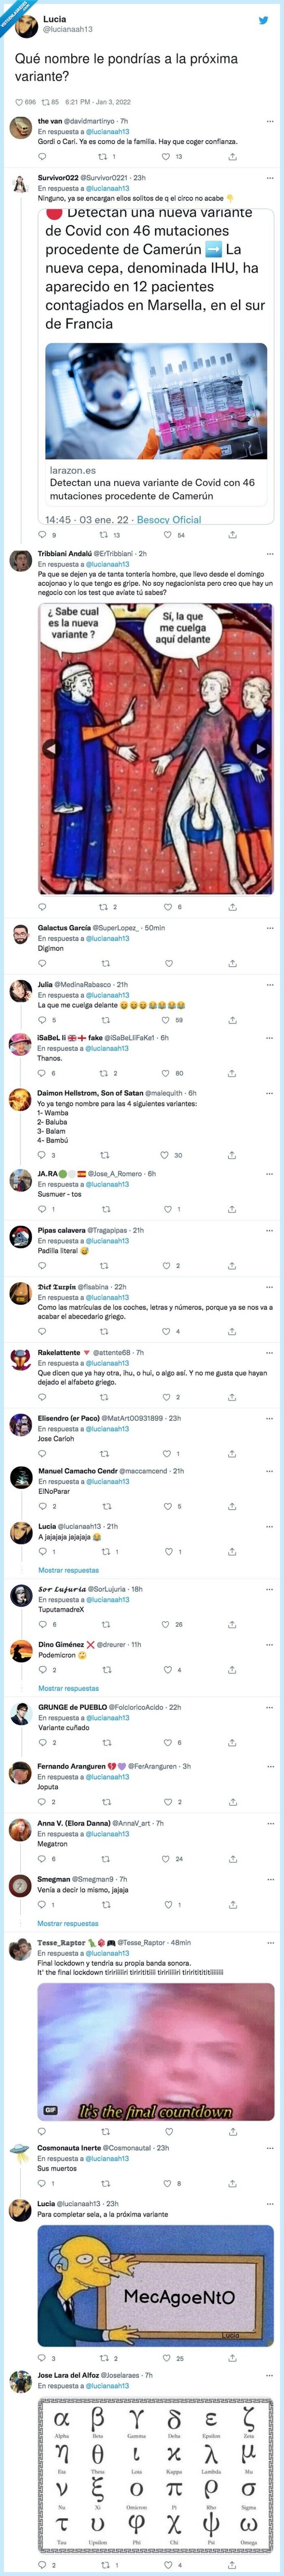
Task: Share Daimon Hellstrom's variant names reply
Action: [x=232, y=1155]
